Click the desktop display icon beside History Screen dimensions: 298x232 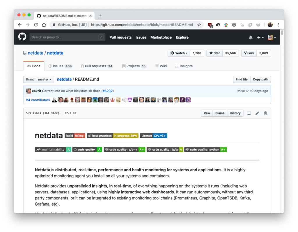(x=249, y=113)
